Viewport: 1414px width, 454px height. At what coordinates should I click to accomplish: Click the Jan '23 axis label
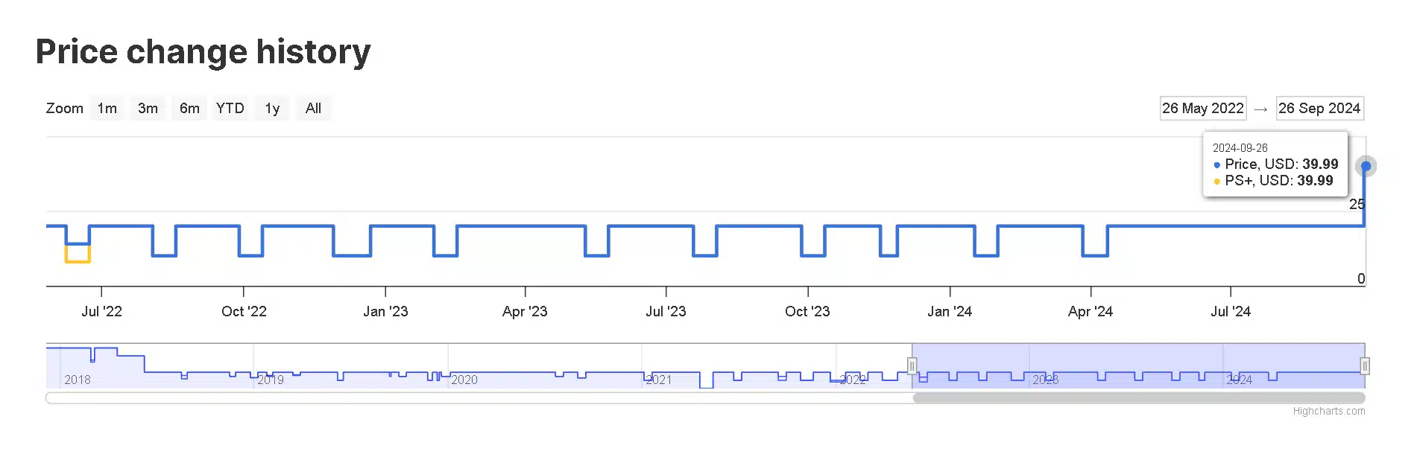click(x=385, y=311)
